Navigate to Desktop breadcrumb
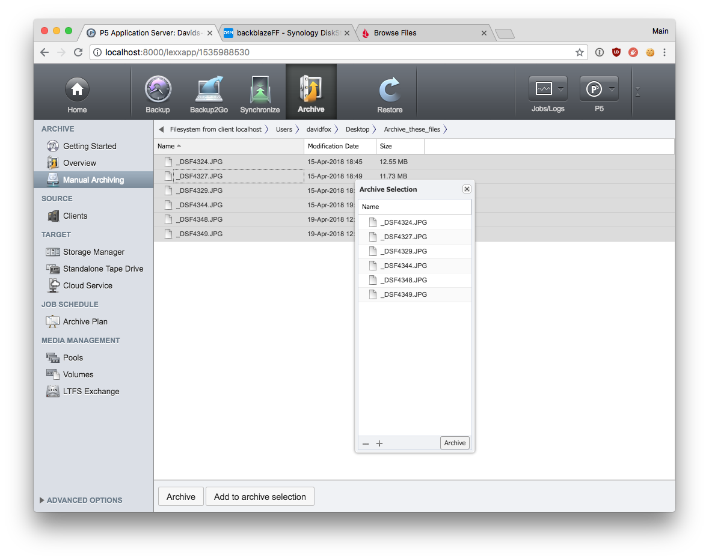The height and width of the screenshot is (560, 709). pos(357,129)
